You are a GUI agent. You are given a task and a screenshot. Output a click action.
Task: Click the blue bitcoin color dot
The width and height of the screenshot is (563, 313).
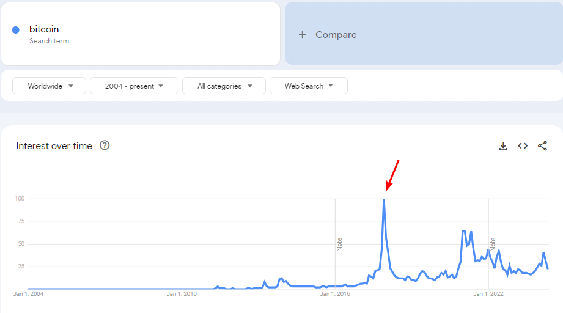[16, 30]
